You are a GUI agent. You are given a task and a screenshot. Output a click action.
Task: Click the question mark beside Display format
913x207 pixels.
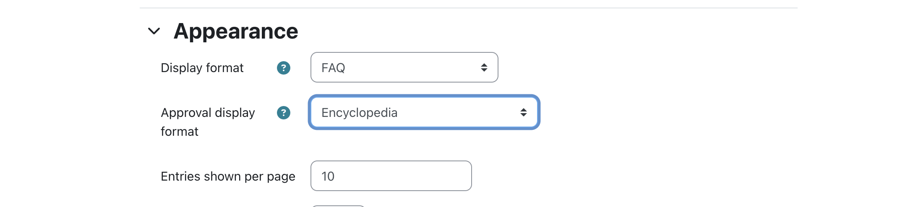pyautogui.click(x=284, y=68)
